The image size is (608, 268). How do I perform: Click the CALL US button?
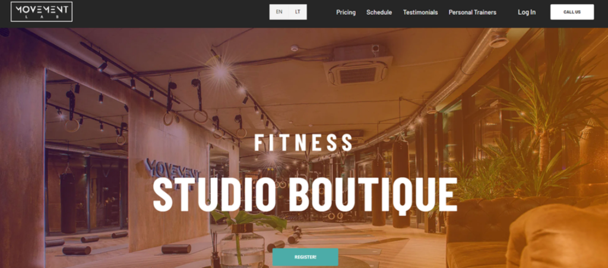click(572, 12)
